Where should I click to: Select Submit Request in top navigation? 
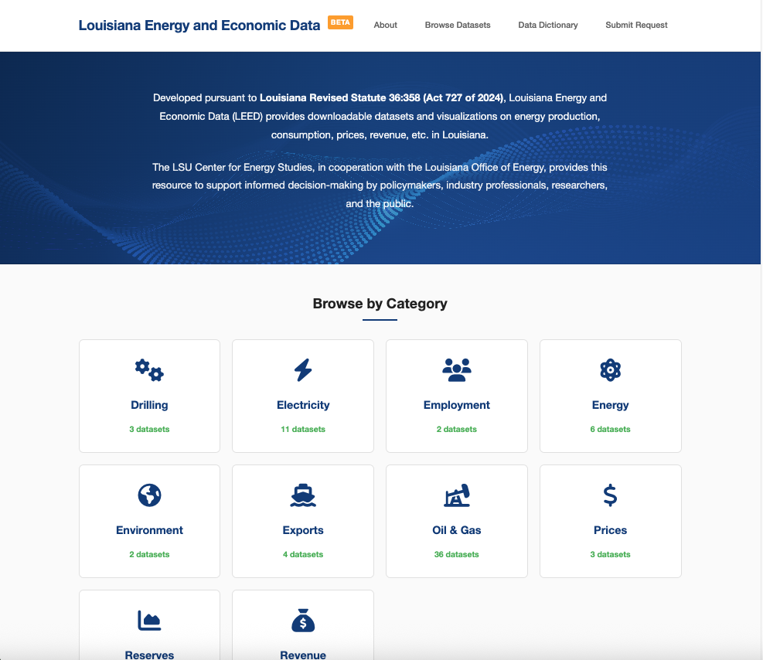tap(636, 25)
